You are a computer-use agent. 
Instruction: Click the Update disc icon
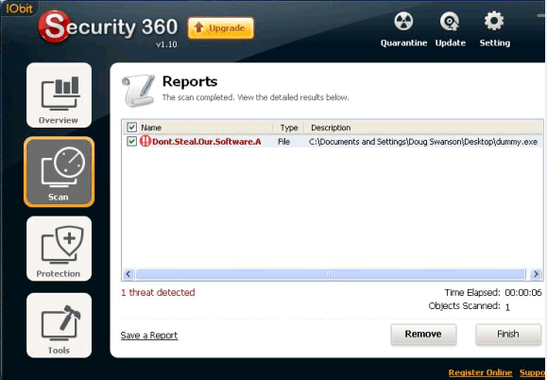point(450,22)
